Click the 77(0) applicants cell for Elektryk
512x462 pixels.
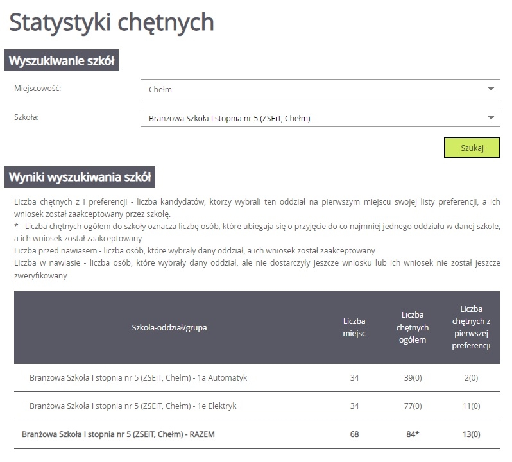[x=413, y=406]
